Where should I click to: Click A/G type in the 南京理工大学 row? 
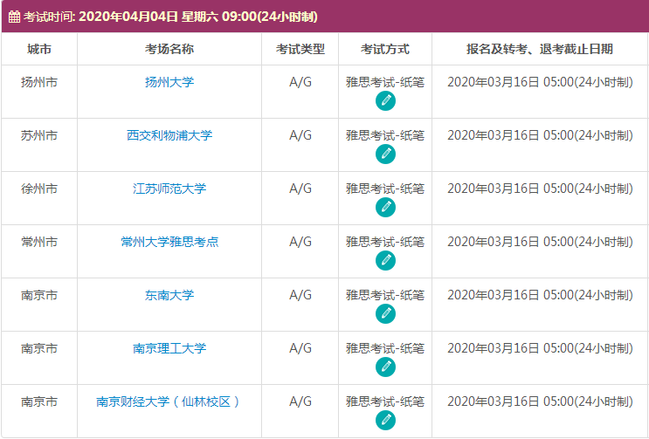tap(300, 348)
